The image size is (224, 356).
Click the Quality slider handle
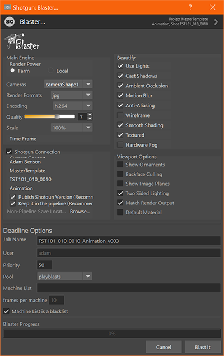57,116
